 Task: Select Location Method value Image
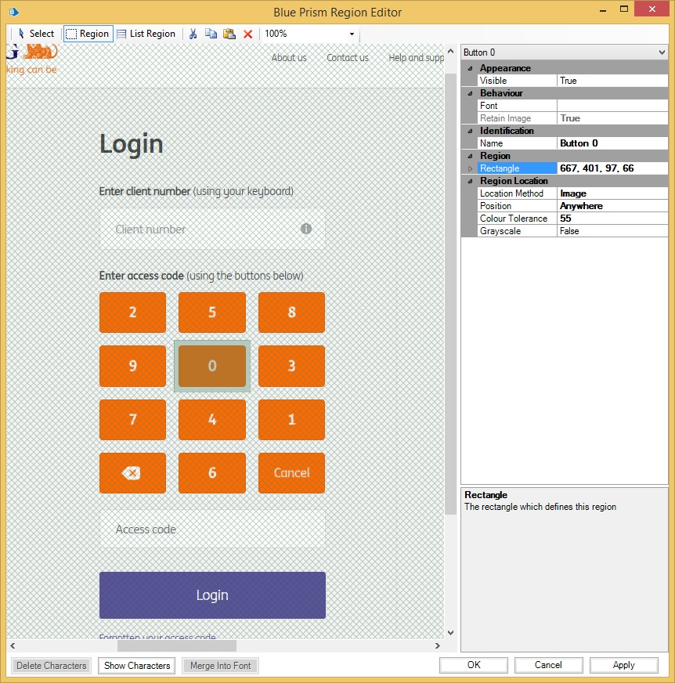[612, 193]
